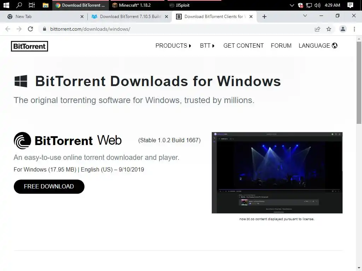
Task: Reload the current page
Action: click(x=30, y=29)
